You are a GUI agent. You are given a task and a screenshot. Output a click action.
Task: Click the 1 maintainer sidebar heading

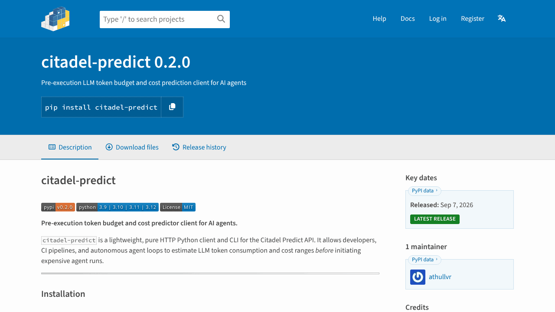point(426,247)
